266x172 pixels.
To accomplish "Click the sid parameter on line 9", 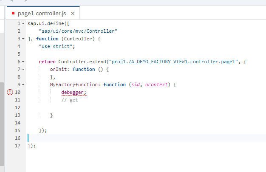I will tap(136, 85).
